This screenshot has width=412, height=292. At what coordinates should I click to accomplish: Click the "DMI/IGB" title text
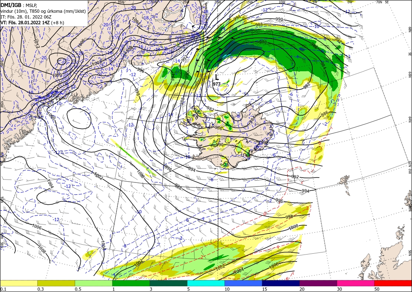point(11,5)
